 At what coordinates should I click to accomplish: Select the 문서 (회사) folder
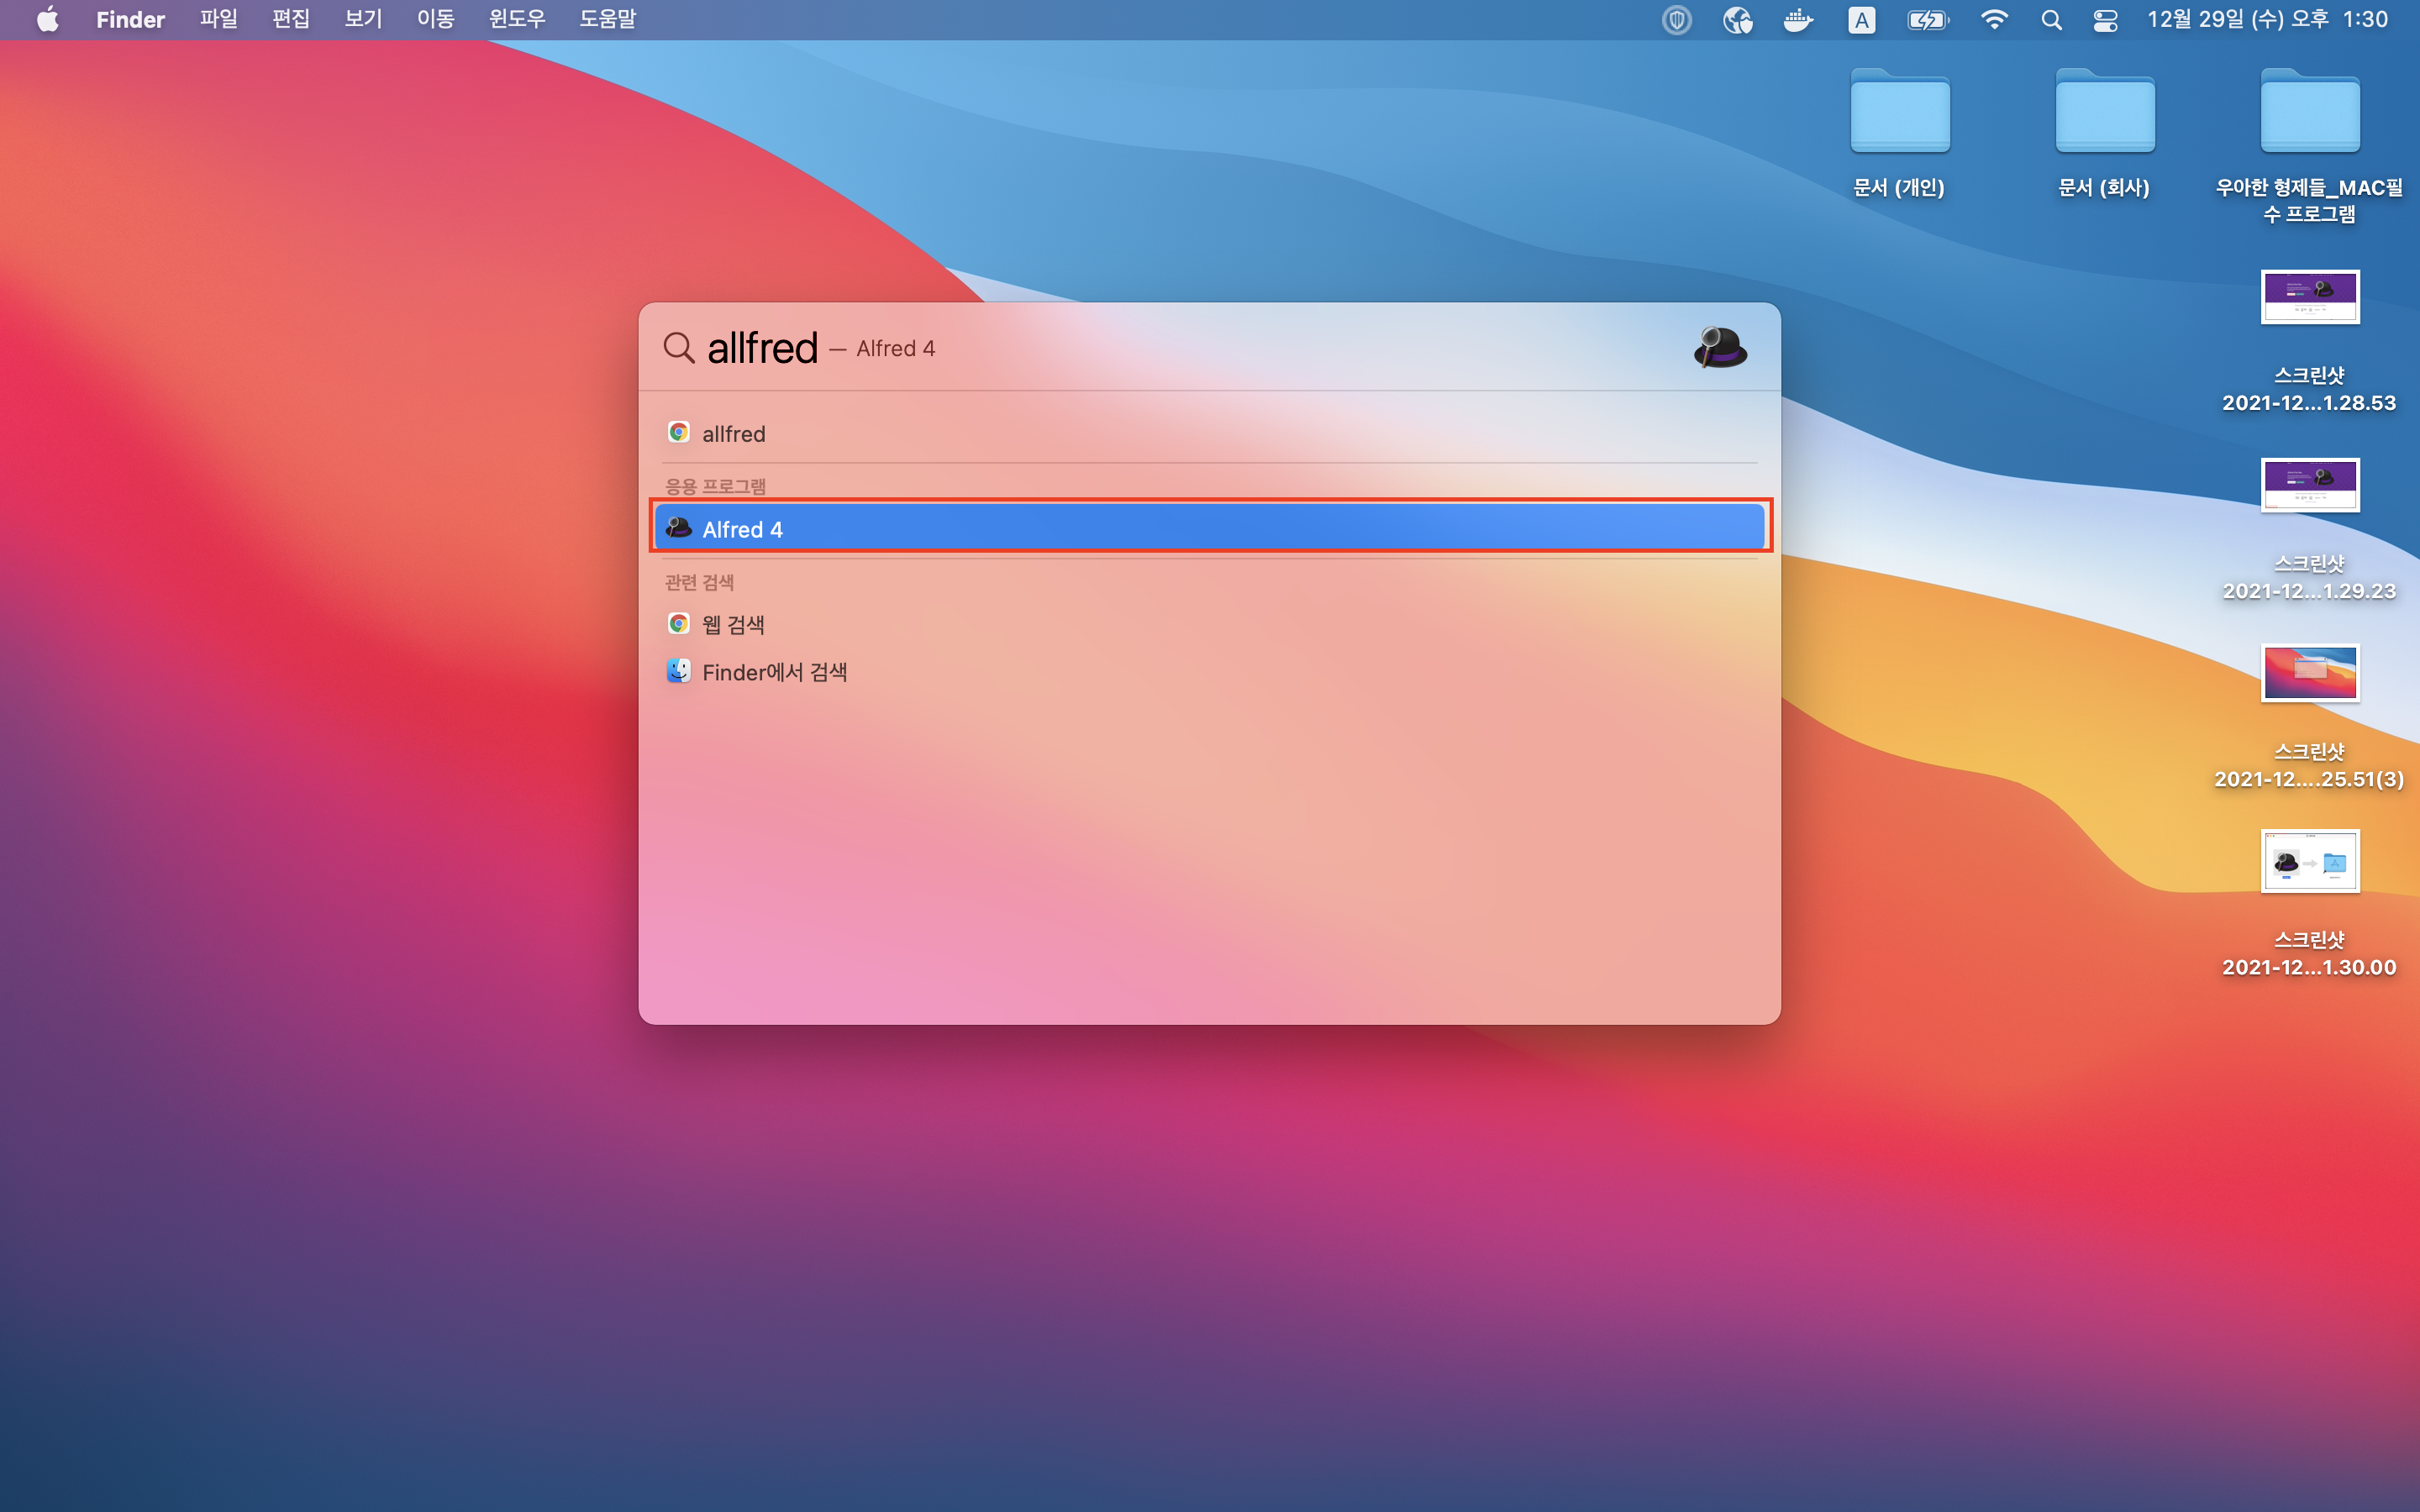coord(2104,113)
